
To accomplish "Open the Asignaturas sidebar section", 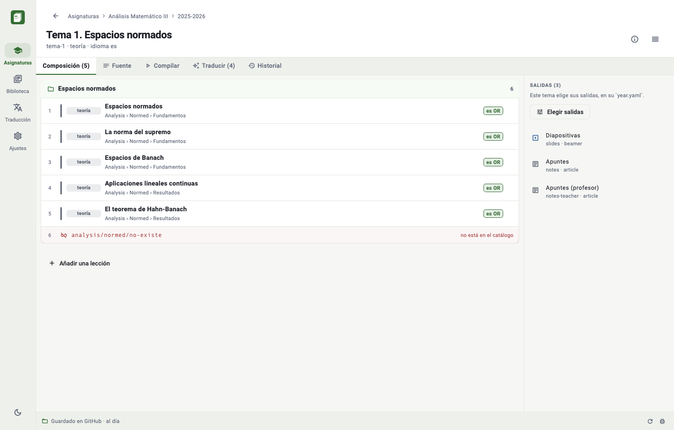I will [x=18, y=55].
